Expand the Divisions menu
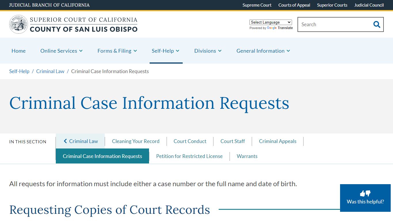The height and width of the screenshot is (221, 393). 208,51
